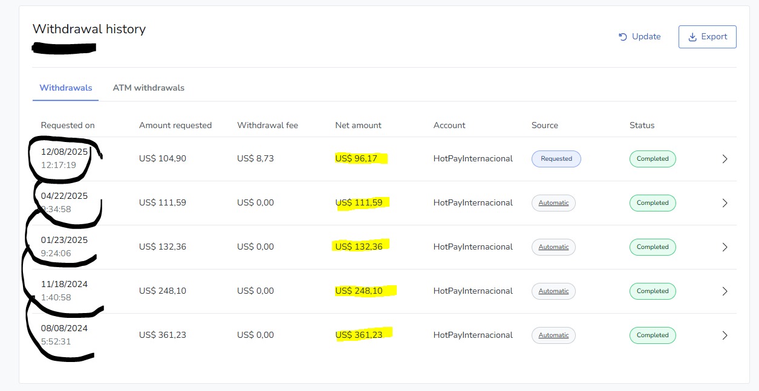Select US$ 0,00 fee in 04/22/2025 row

pos(255,203)
